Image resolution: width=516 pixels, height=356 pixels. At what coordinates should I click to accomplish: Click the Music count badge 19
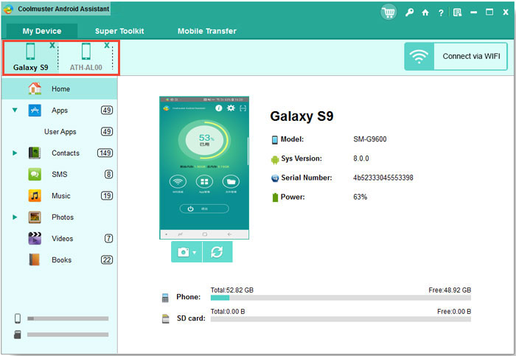107,196
